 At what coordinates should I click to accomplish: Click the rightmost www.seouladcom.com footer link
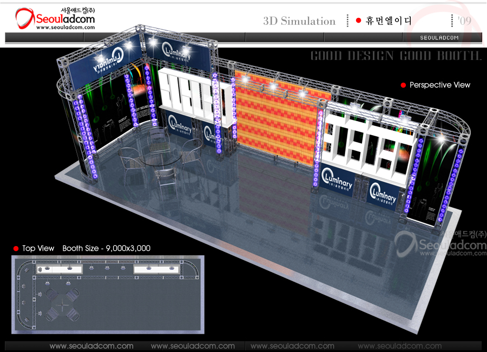tap(399, 346)
